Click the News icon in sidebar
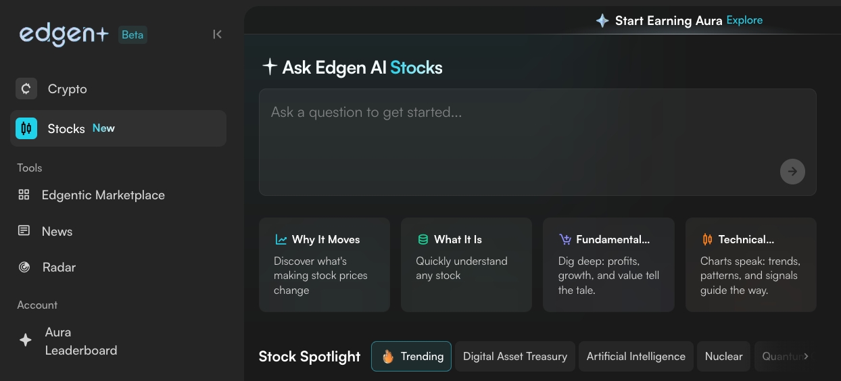841x381 pixels. (24, 231)
